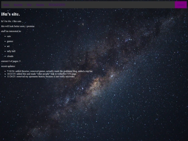Click "this will look better soon, i promise"
Viewport: 188px width, 141px height.
coord(18,26)
